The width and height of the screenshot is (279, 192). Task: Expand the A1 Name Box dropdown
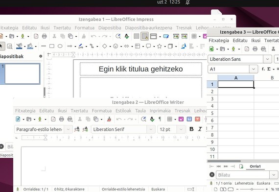pyautogui.click(x=254, y=69)
